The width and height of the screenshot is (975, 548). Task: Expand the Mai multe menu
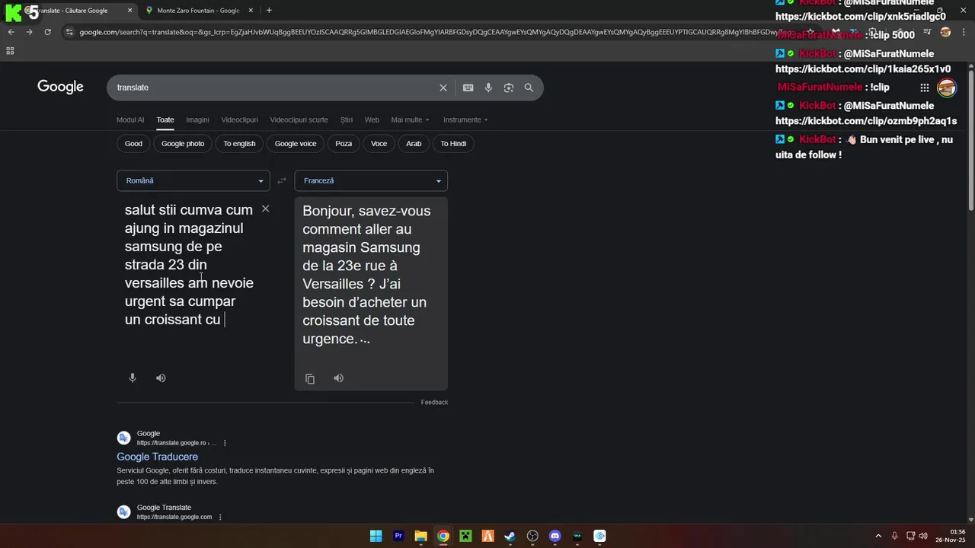(410, 119)
